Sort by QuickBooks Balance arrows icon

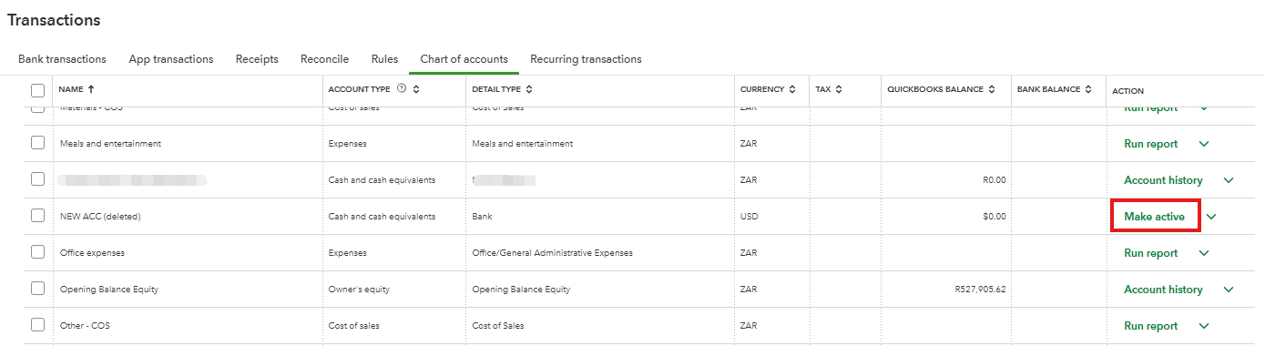(x=992, y=89)
